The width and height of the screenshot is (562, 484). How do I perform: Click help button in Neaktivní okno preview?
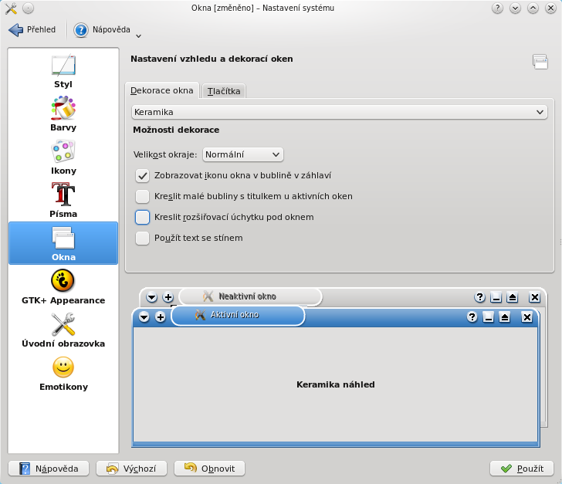(x=480, y=297)
